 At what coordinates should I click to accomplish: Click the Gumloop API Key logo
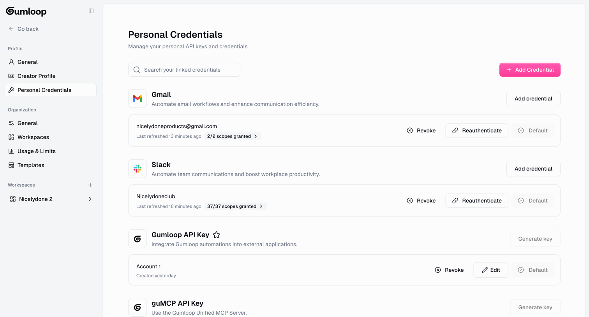(x=138, y=239)
